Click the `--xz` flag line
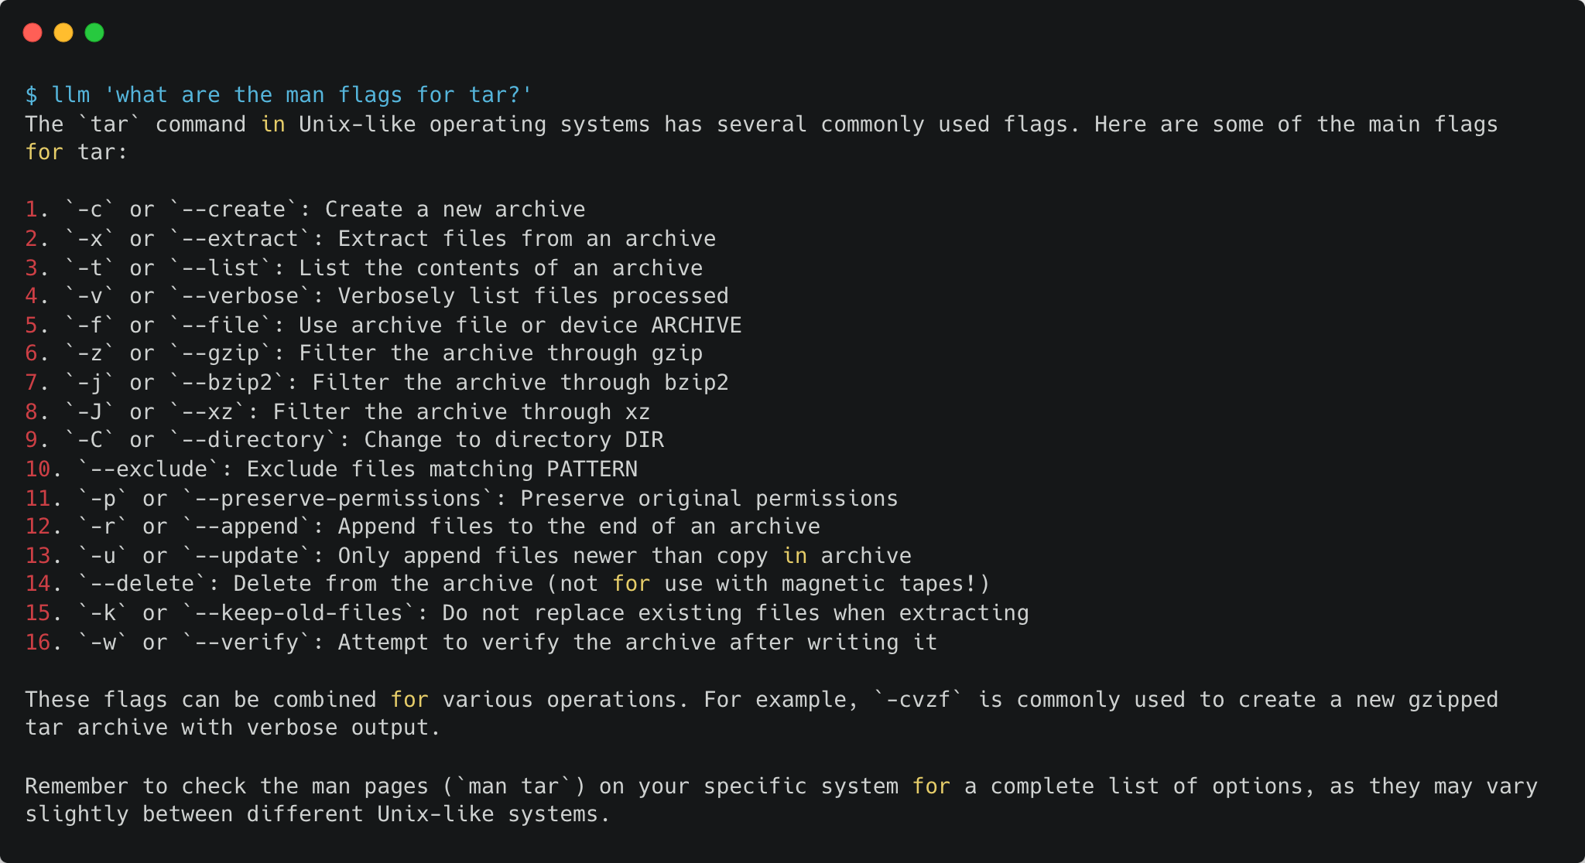Viewport: 1585px width, 863px height. 337,412
